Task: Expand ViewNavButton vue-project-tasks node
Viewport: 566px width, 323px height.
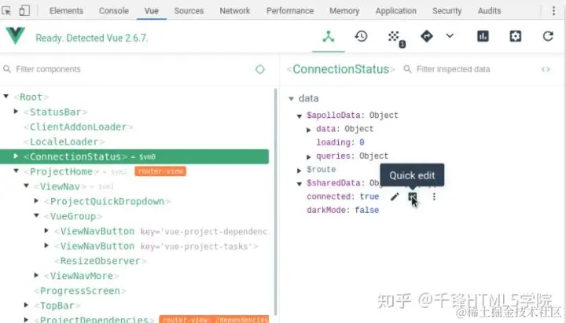Action: [46, 245]
